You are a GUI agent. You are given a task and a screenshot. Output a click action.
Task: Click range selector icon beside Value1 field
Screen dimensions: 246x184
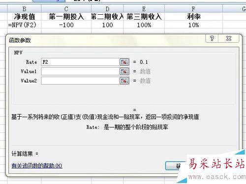(124, 71)
